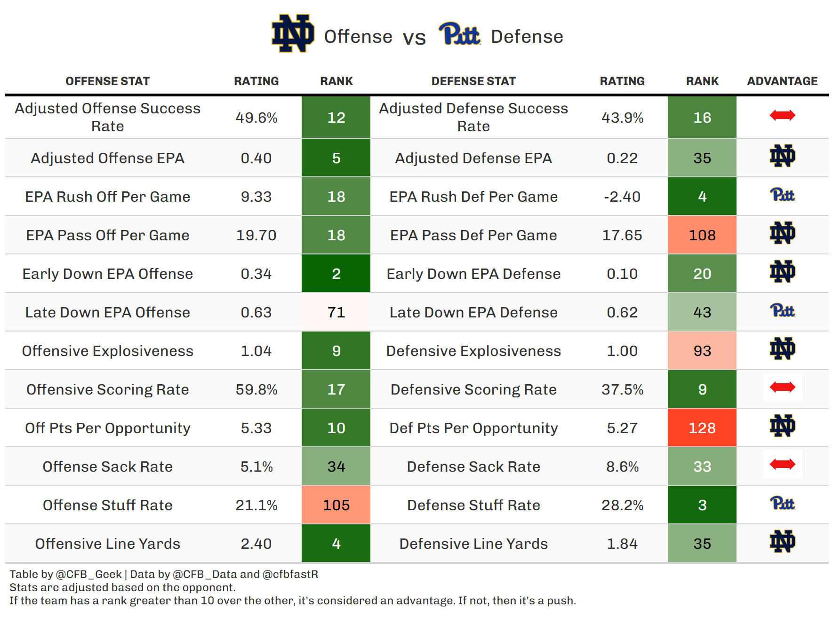Click the push arrow in the Success Rate row
This screenshot has height=617, width=833.
[782, 115]
